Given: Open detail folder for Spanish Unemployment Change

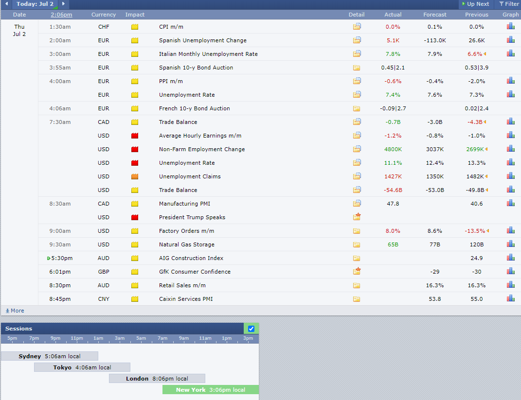Looking at the screenshot, I should [x=357, y=40].
